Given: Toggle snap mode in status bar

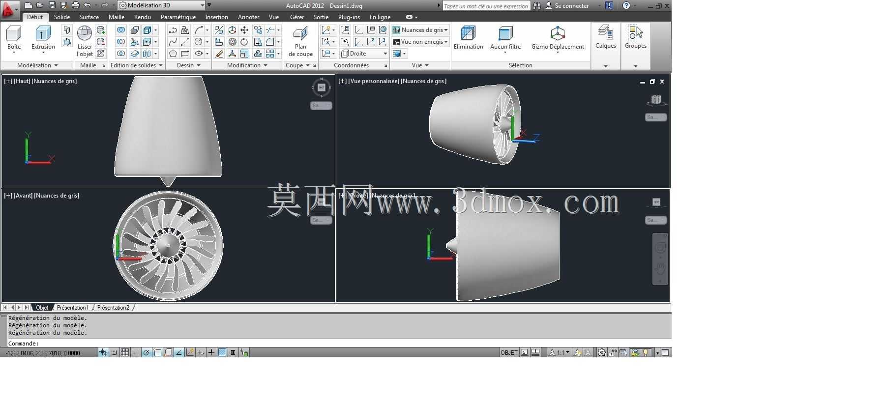Looking at the screenshot, I should [114, 352].
